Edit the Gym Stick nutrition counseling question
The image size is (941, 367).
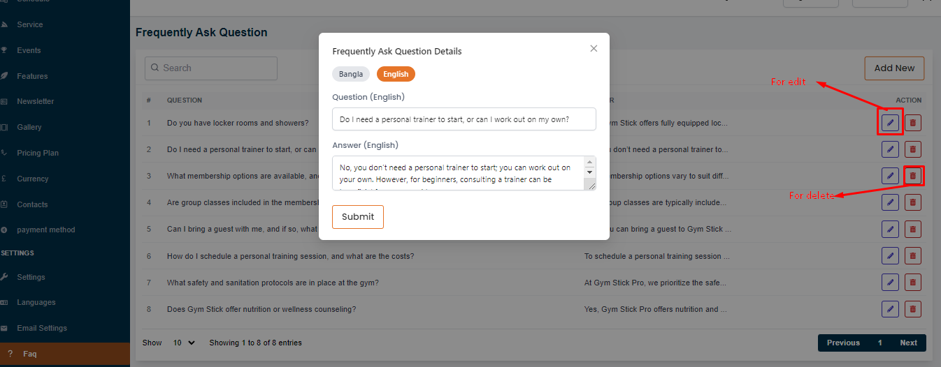click(890, 309)
